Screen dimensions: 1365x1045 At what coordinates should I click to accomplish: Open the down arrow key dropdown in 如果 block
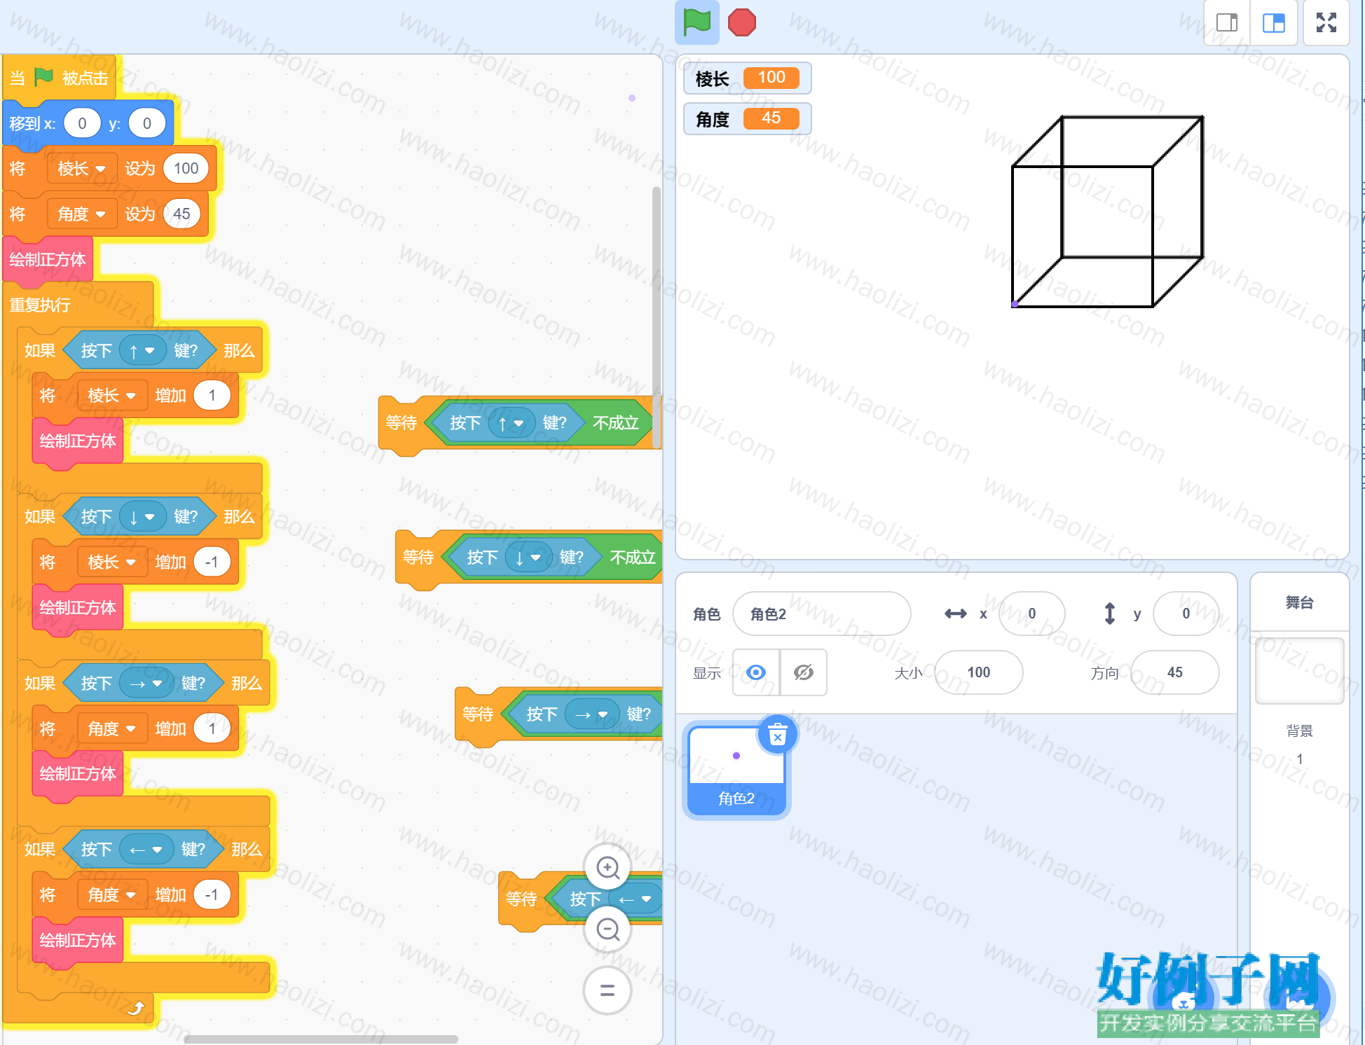click(x=142, y=517)
